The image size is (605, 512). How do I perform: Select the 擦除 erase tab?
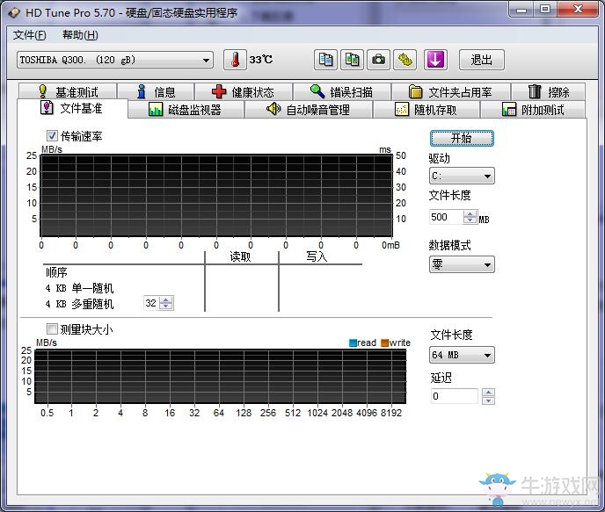pyautogui.click(x=549, y=91)
